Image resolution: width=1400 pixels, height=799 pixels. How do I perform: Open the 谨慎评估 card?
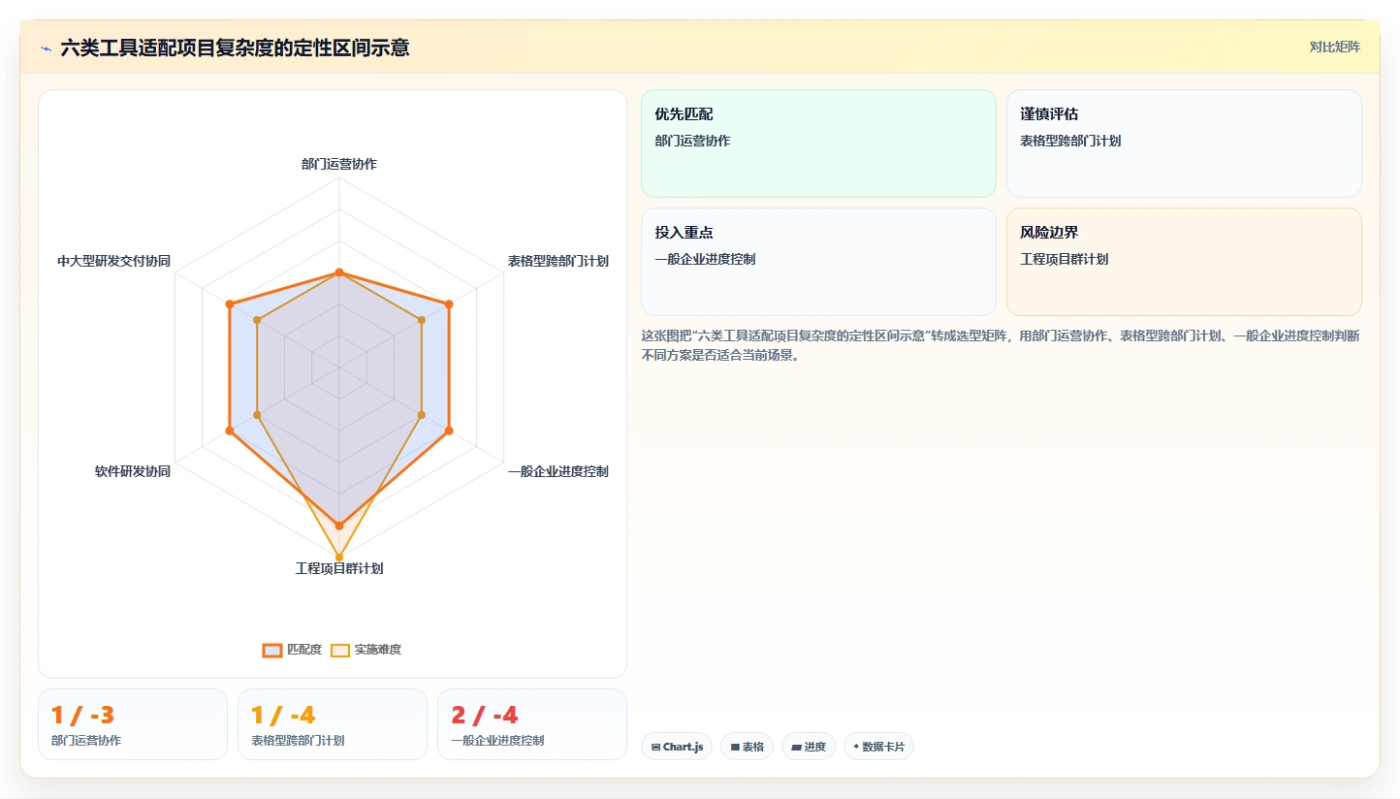coord(1184,144)
